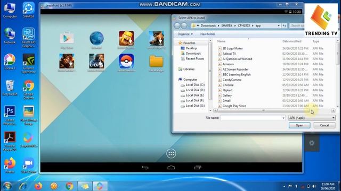This screenshot has width=341, height=191.
Task: Click Downloads segment in address bar
Action: coord(208,25)
